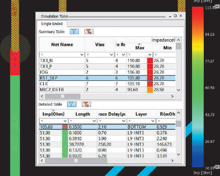Sort by Imp(Ohm) column header
The image size is (220, 176).
click(x=53, y=114)
